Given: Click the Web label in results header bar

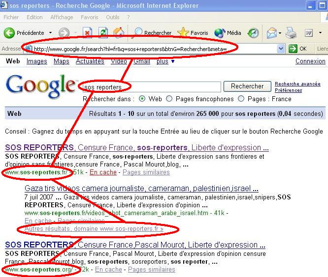Looking at the screenshot, I should pyautogui.click(x=14, y=113).
